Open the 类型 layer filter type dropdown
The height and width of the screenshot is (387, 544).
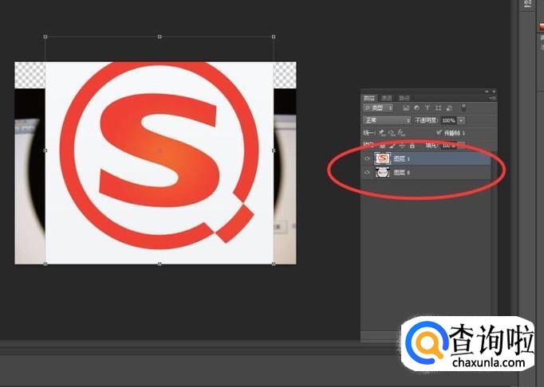tap(378, 108)
